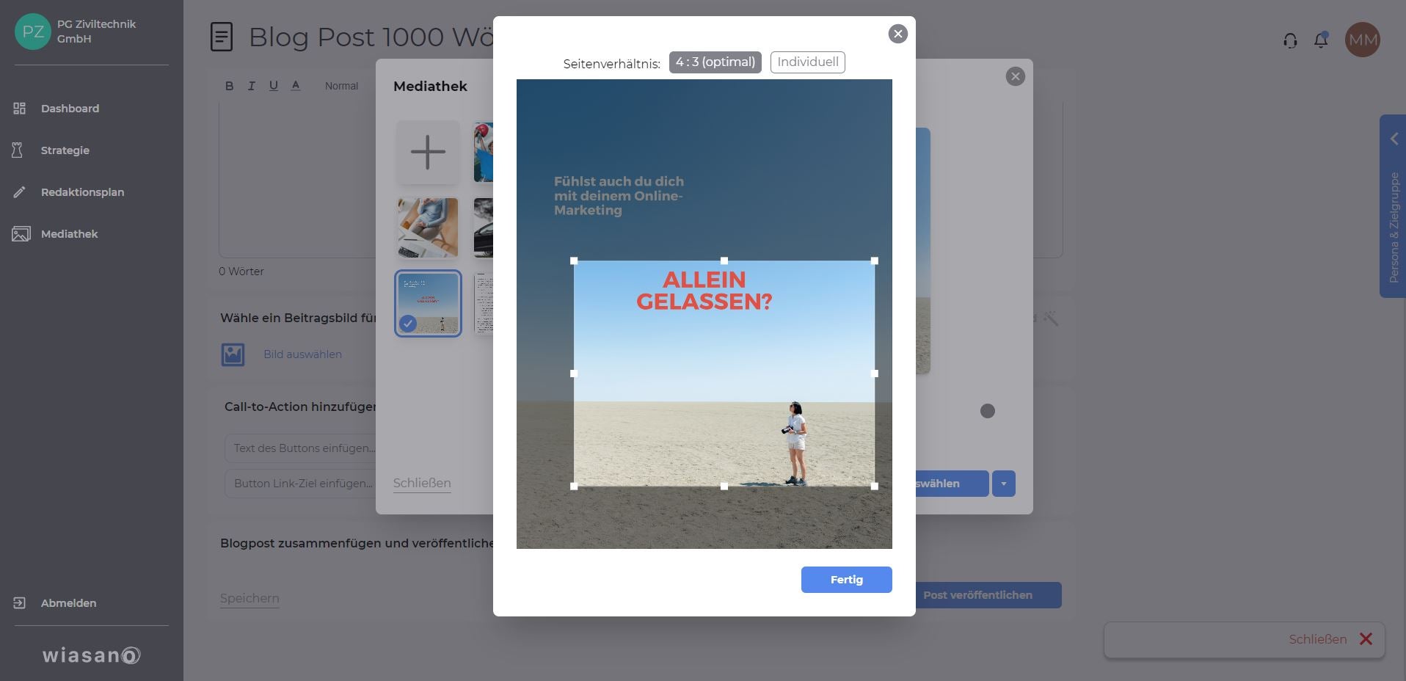The image size is (1406, 681).
Task: Open the MM profile avatar menu
Action: tap(1363, 39)
